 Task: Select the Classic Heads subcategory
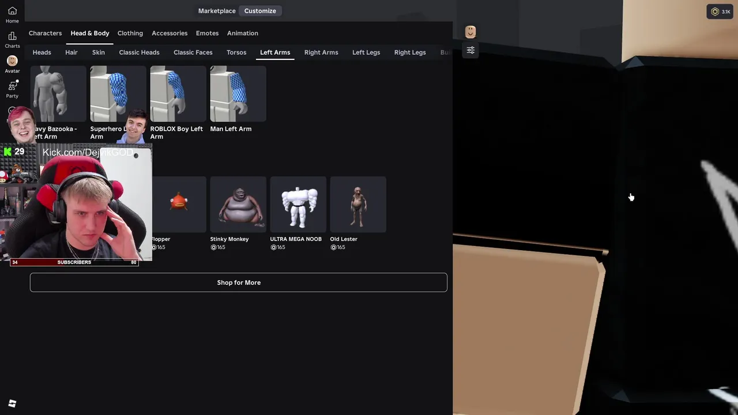coord(139,52)
